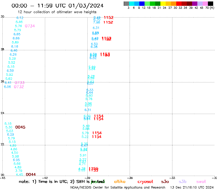Click the pink 0732 timestamp
Viewport: 217px width, 190px height.
tap(19, 87)
